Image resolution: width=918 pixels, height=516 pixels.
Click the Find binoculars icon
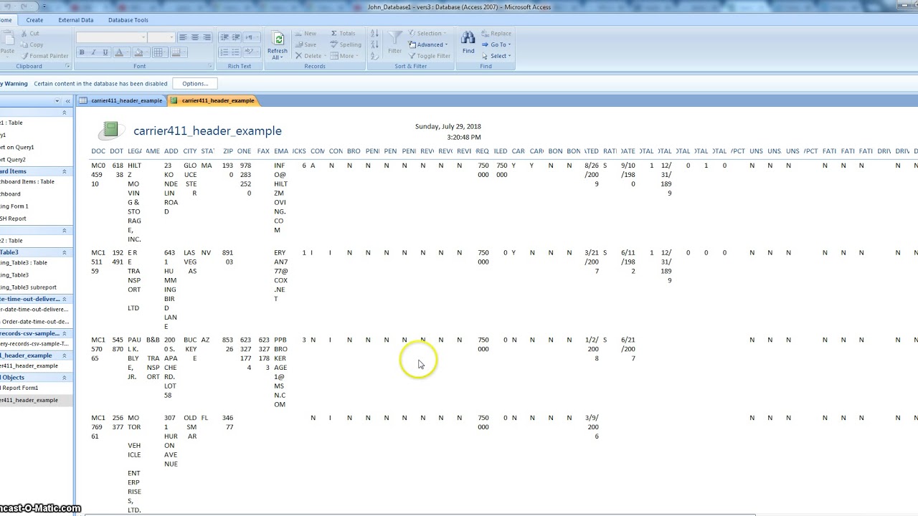[468, 39]
